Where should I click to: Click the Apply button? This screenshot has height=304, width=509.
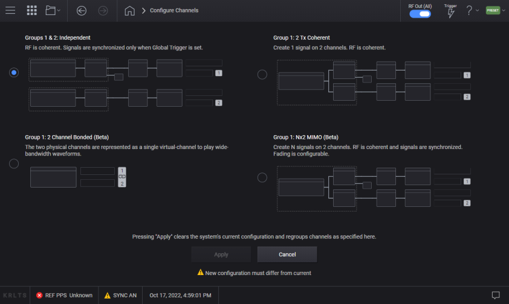tap(221, 255)
